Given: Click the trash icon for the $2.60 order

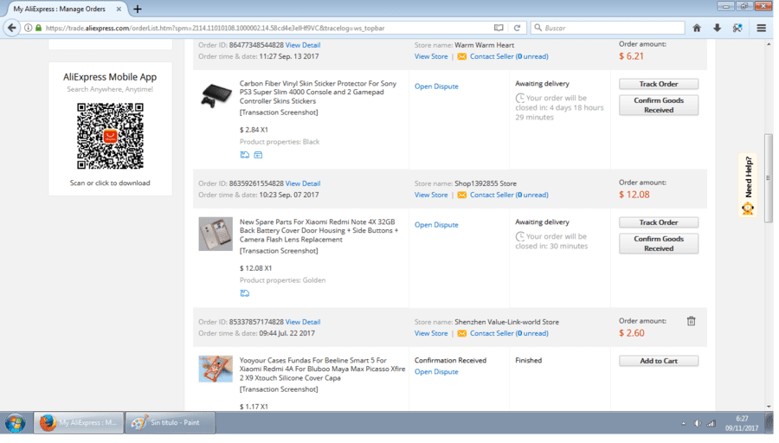Looking at the screenshot, I should click(691, 321).
